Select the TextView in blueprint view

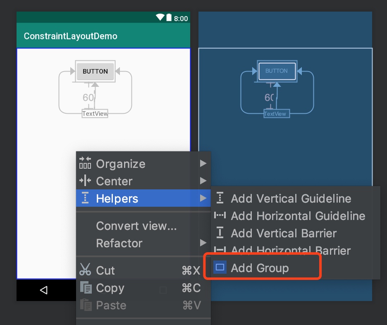(x=277, y=114)
